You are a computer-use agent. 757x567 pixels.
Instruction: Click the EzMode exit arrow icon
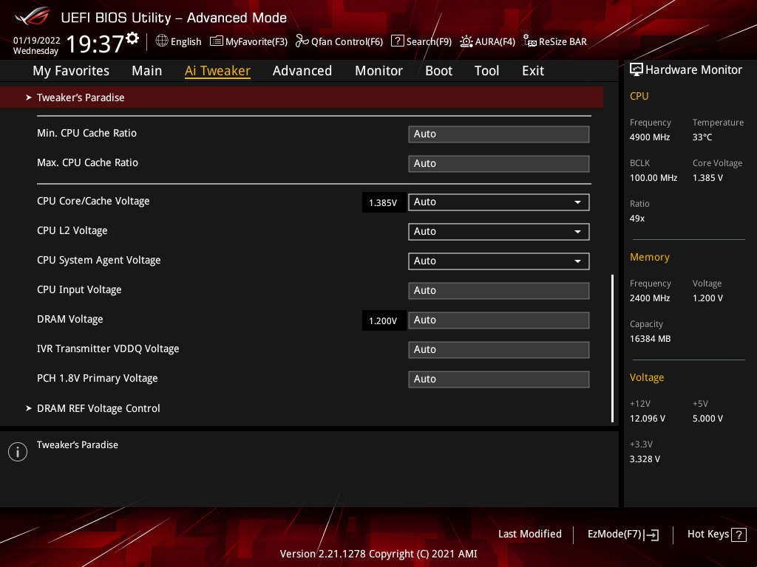click(x=652, y=535)
